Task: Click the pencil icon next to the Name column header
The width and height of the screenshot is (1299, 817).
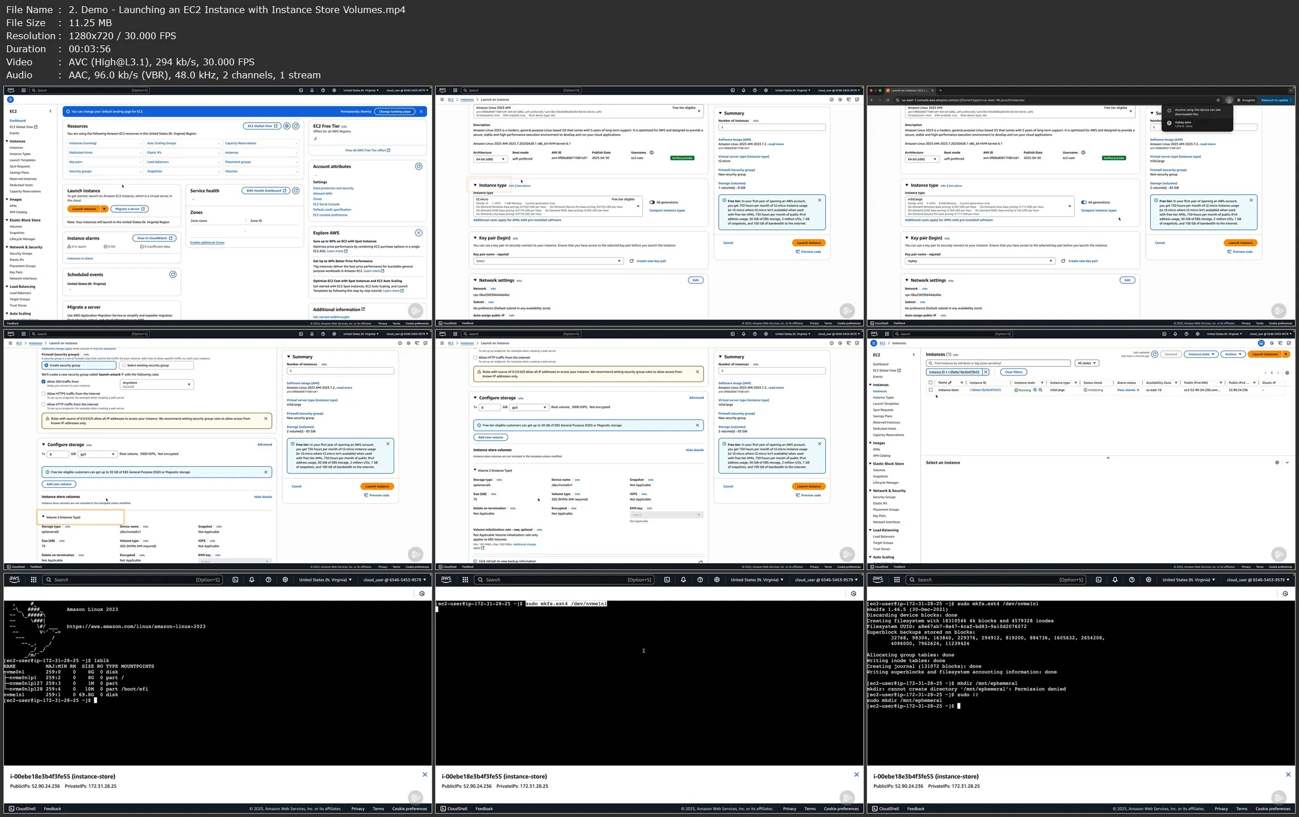Action: tap(950, 383)
